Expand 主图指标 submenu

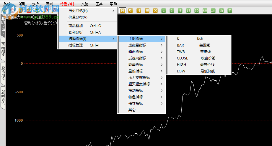click(x=142, y=39)
